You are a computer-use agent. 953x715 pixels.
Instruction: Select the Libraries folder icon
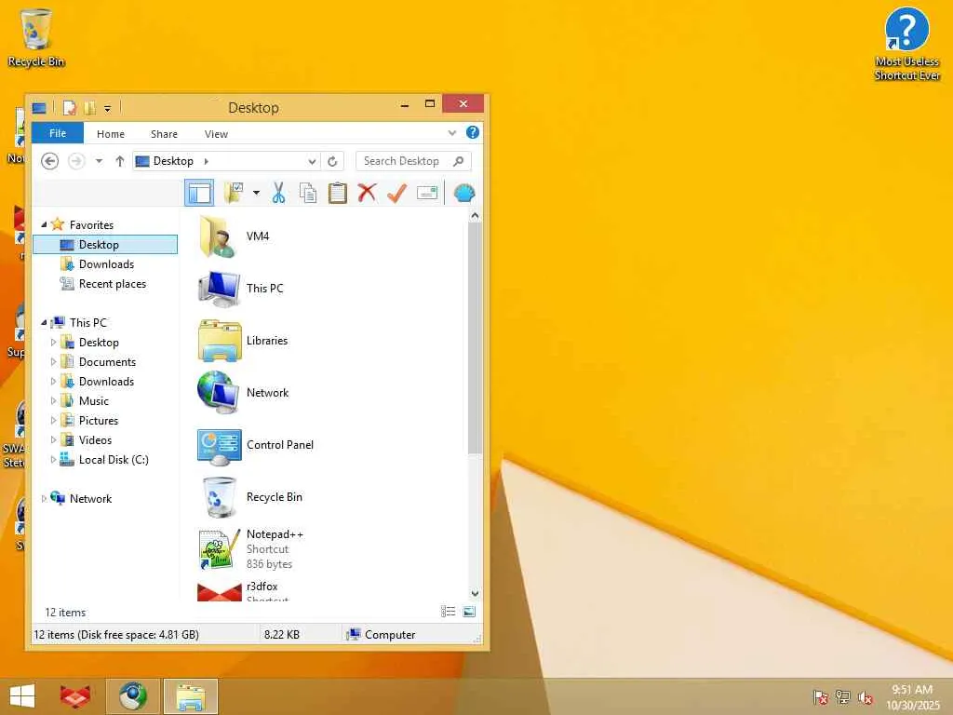[x=220, y=341]
